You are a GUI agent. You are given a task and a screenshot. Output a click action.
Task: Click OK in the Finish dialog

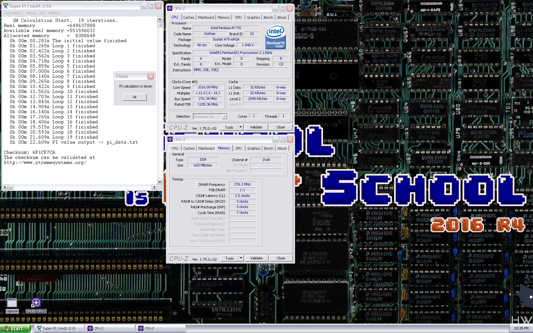pyautogui.click(x=135, y=97)
